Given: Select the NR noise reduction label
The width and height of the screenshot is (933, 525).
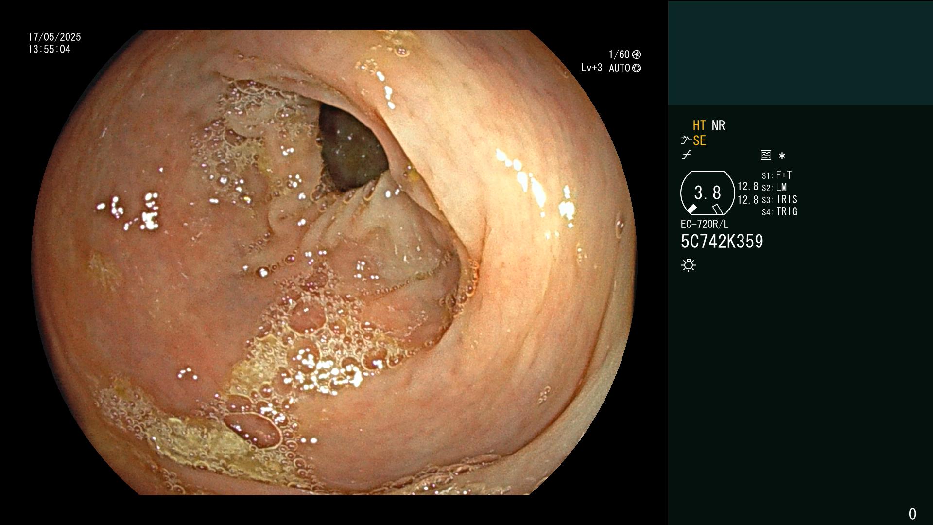Looking at the screenshot, I should pyautogui.click(x=718, y=126).
